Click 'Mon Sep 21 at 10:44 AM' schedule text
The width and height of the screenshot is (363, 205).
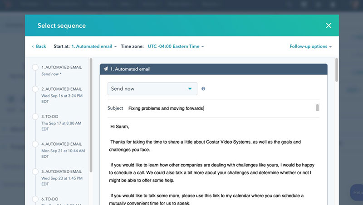tap(63, 151)
